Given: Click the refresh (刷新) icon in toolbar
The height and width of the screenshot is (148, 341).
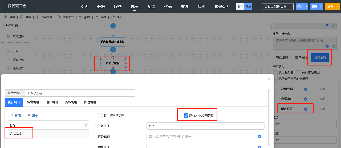Looking at the screenshot, I should pos(113,17).
